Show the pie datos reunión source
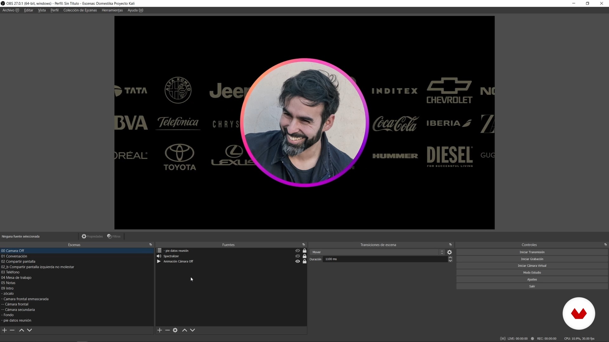The width and height of the screenshot is (609, 342). (298, 250)
